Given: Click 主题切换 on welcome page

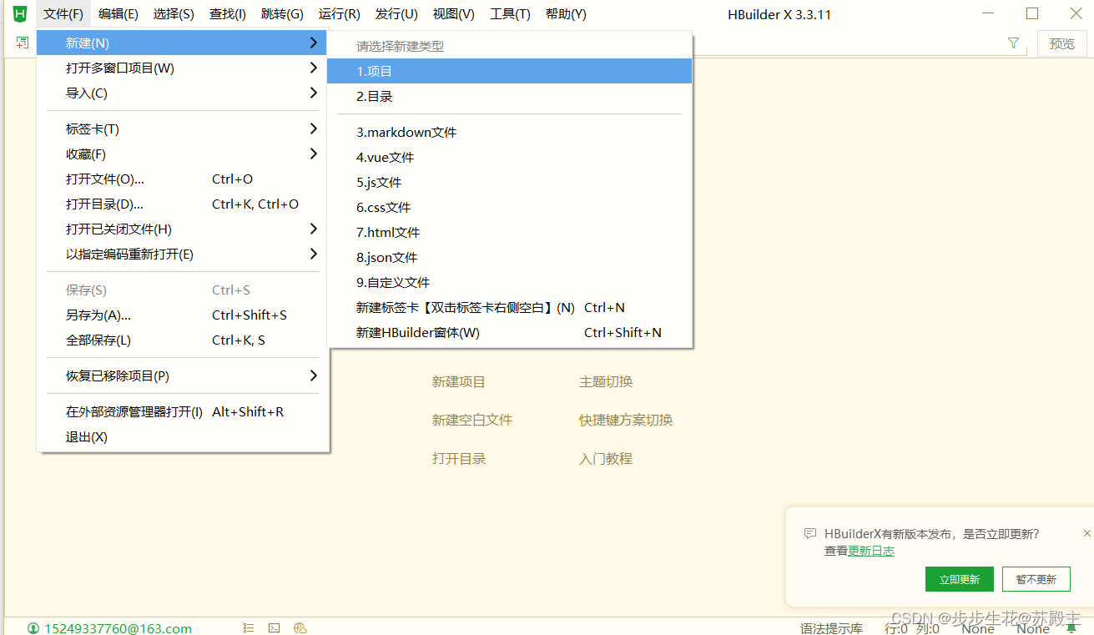Looking at the screenshot, I should coord(606,381).
